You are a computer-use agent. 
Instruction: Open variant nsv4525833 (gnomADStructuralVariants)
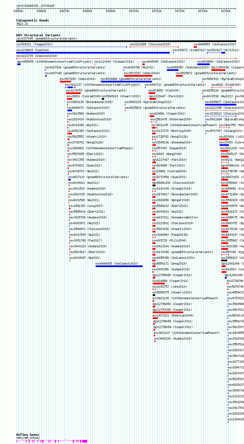pos(155,108)
